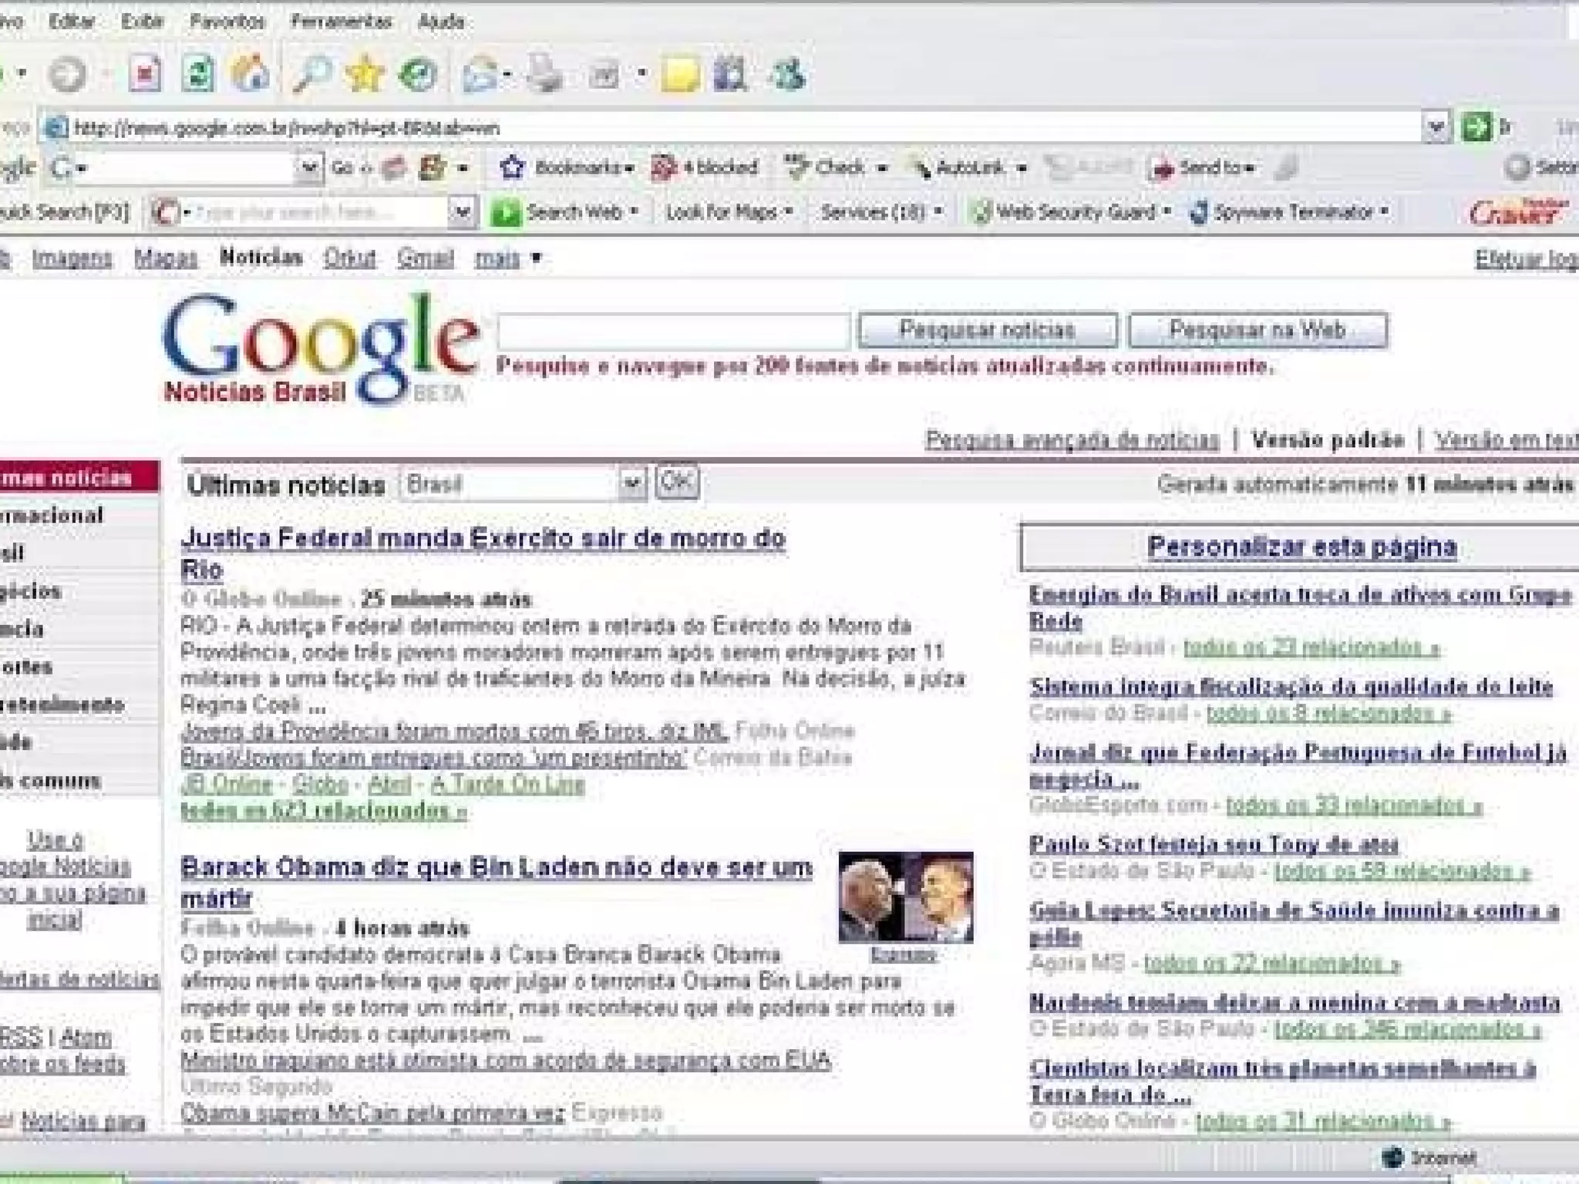Click the Print toolbar icon
The height and width of the screenshot is (1184, 1579).
(545, 76)
